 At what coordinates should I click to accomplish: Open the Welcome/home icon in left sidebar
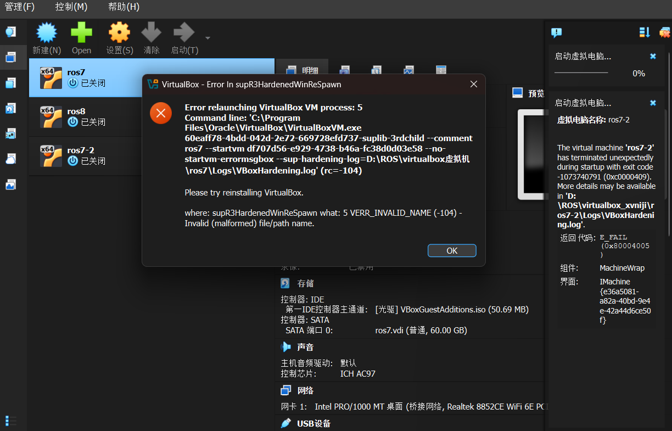click(11, 32)
